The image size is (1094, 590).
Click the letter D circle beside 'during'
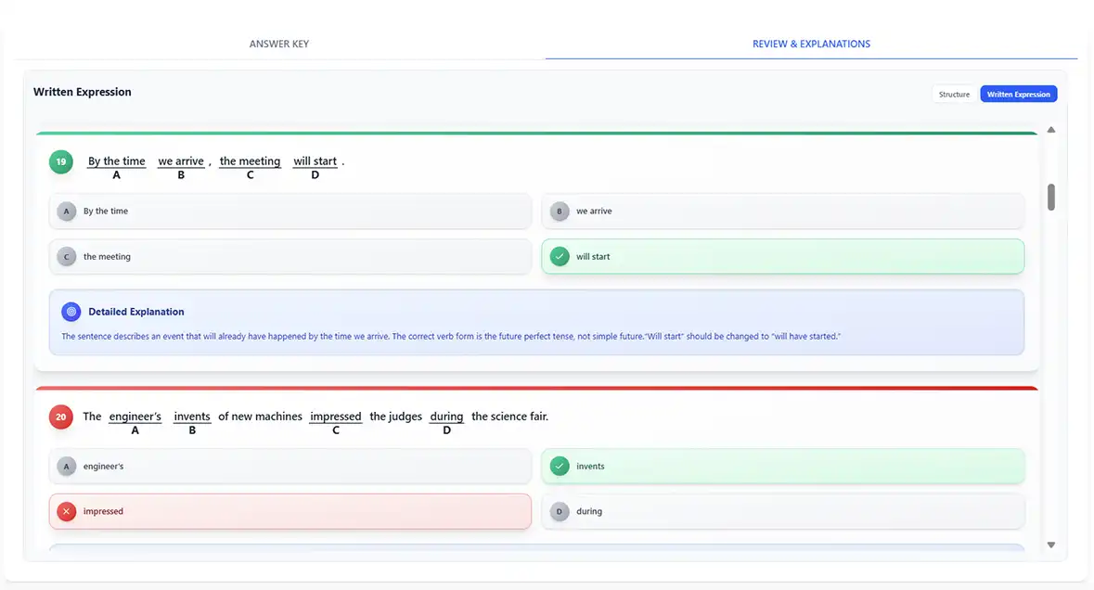pyautogui.click(x=560, y=512)
